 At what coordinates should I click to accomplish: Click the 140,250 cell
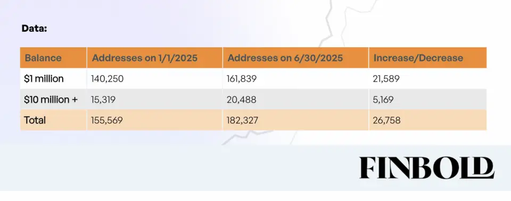click(x=108, y=78)
